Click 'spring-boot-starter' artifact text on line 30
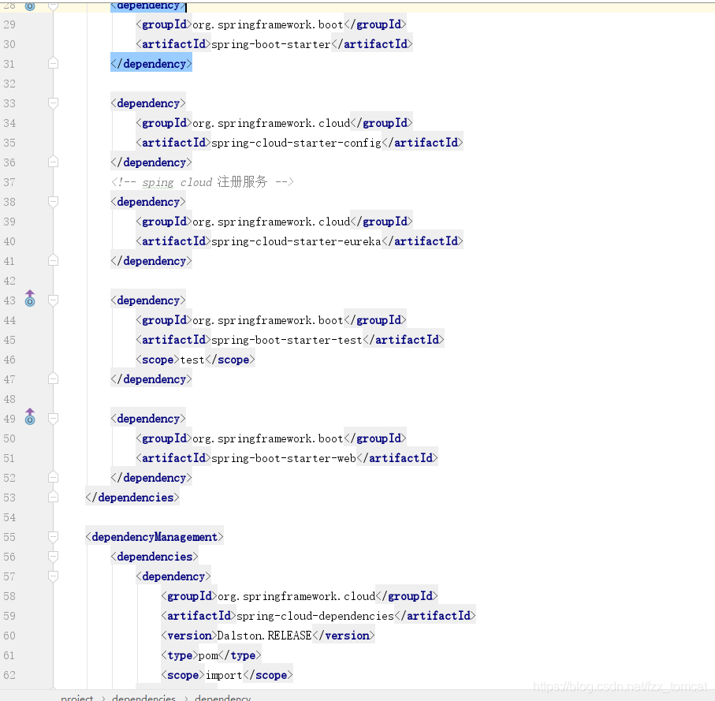This screenshot has width=715, height=701. pos(271,44)
